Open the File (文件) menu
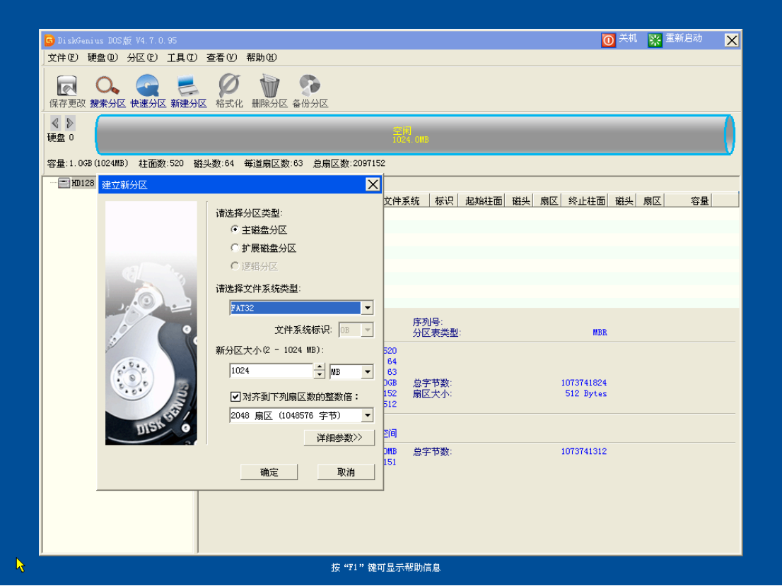This screenshot has height=586, width=782. pyautogui.click(x=63, y=58)
